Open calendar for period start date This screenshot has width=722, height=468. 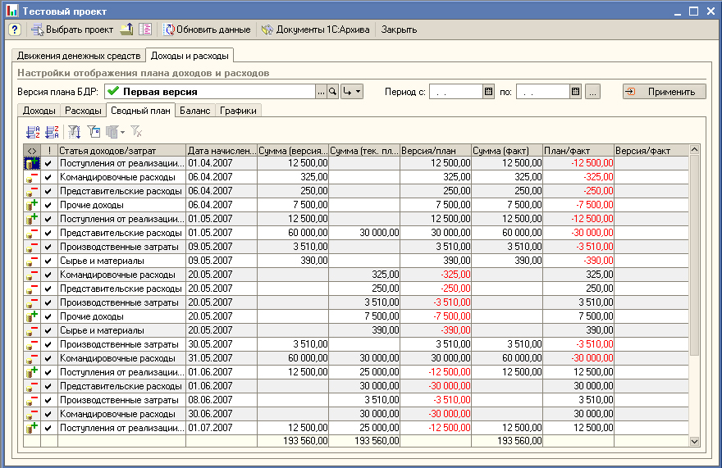click(x=489, y=92)
